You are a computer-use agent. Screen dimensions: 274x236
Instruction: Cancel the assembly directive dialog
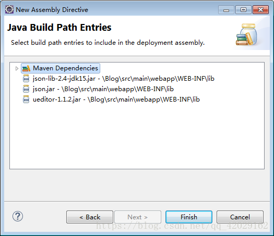tap(240, 217)
